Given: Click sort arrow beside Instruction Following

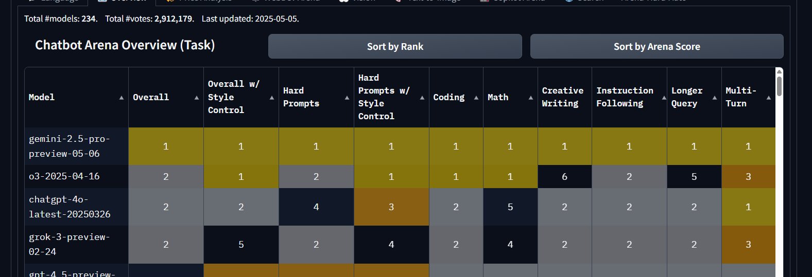Looking at the screenshot, I should click(x=664, y=98).
